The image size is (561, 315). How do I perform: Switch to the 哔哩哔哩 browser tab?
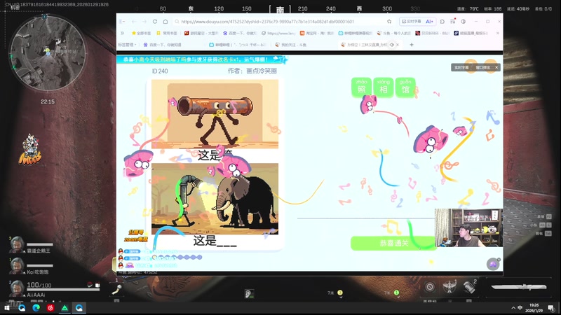pos(238,45)
